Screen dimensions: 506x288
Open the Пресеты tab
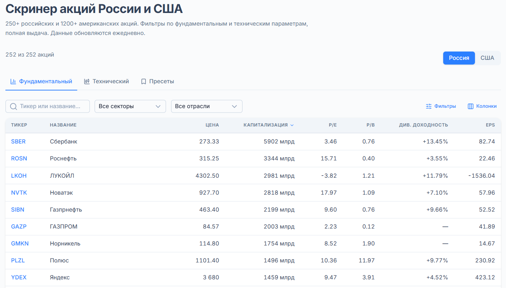coord(157,81)
